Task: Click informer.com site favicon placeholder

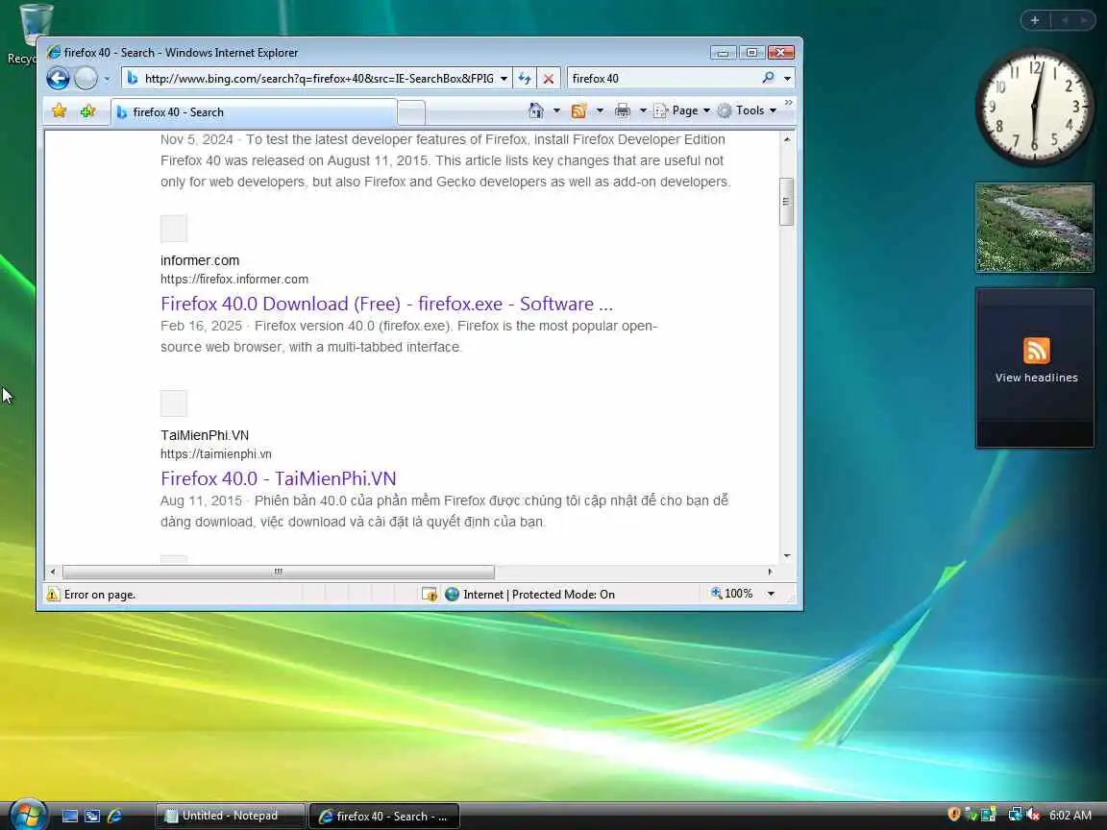Action: 174,229
